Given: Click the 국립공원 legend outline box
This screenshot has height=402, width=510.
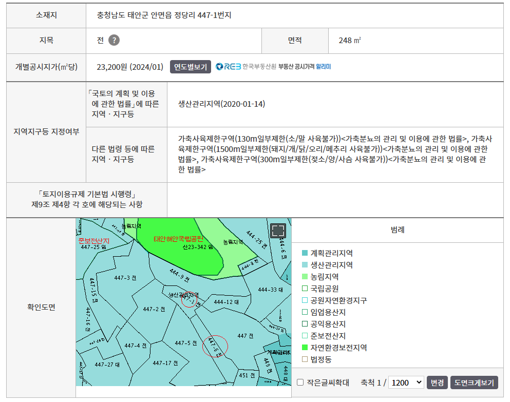Looking at the screenshot, I should [x=305, y=289].
